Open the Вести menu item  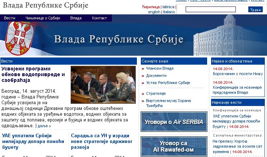pos(10,18)
